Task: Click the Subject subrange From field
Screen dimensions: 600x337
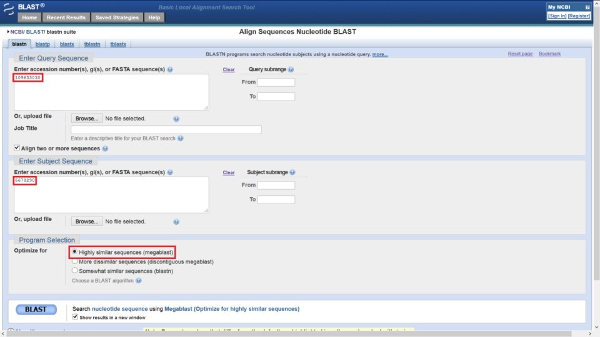Action: [276, 185]
